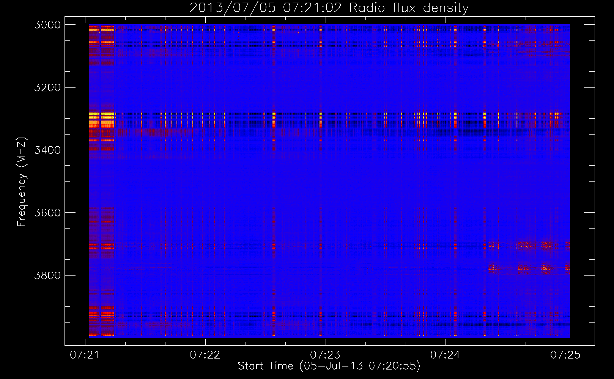Click the 07:23 time tick label
The height and width of the screenshot is (379, 614).
point(325,355)
